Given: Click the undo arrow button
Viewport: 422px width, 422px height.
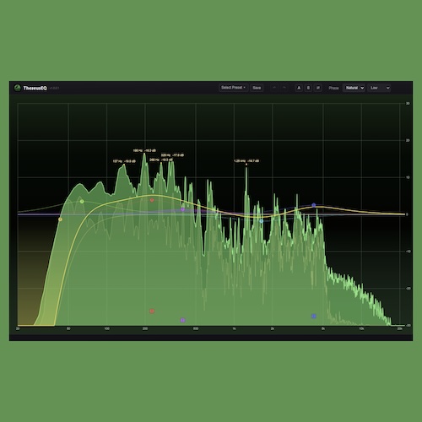Looking at the screenshot, I should [x=274, y=88].
